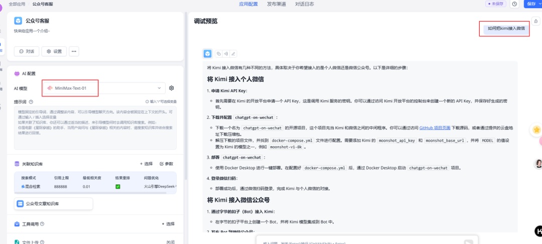Viewport: 542px width, 244px height.
Task: Open the three-dot more options button
Action: (74, 51)
